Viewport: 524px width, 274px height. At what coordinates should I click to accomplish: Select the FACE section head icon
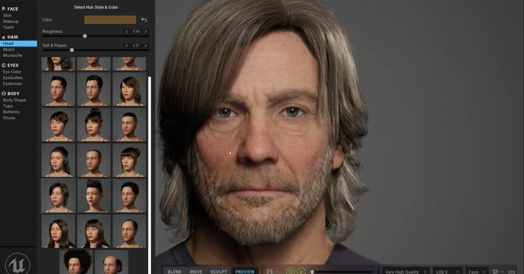(x=4, y=9)
